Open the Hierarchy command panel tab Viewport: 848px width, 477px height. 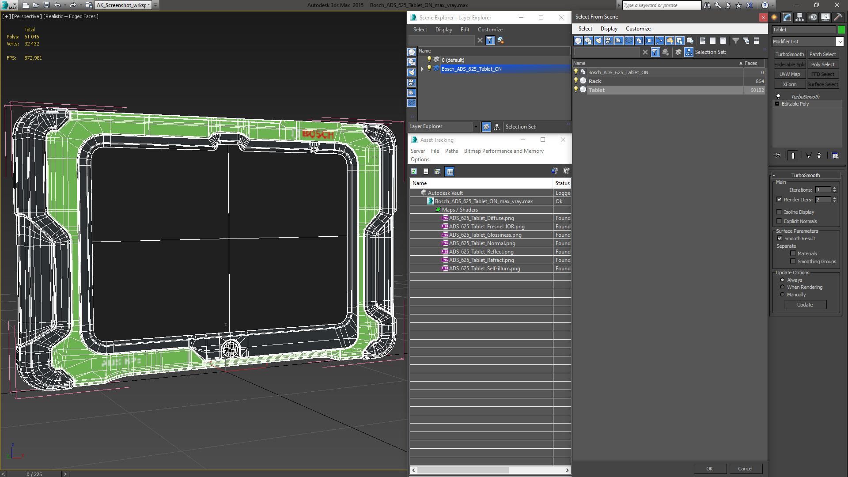pyautogui.click(x=800, y=17)
